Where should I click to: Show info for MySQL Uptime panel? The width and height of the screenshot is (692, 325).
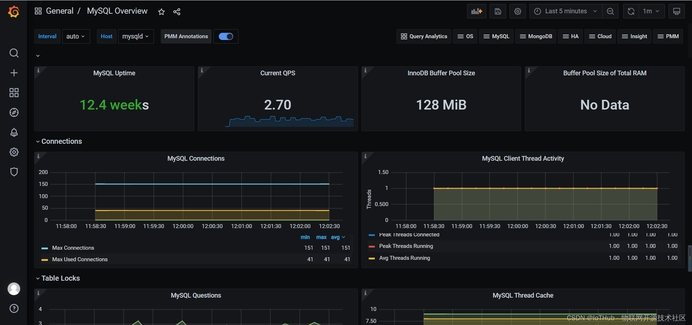(x=38, y=70)
